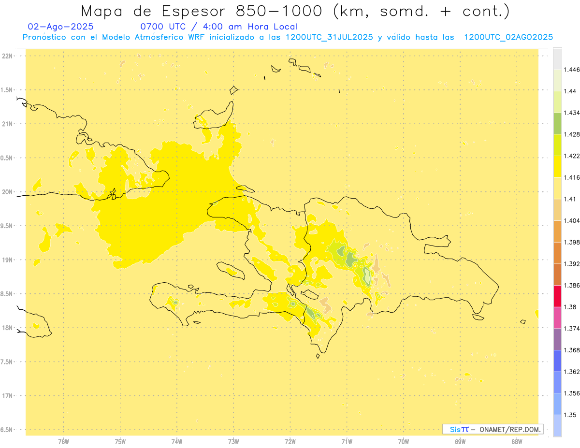Click the 'SisTT - ONAMET/REP.DOM.' label box
The height and width of the screenshot is (448, 580).
coord(493,429)
